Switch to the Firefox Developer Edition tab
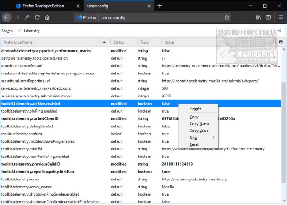Viewport: 287px width, 205px height. [x=48, y=6]
